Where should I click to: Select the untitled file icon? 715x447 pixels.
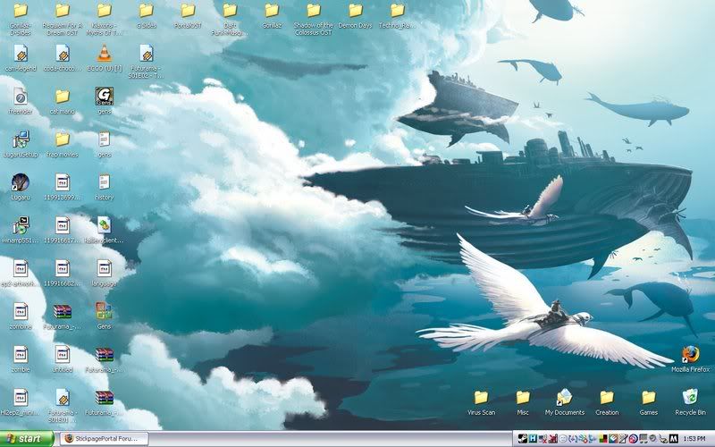pyautogui.click(x=63, y=354)
